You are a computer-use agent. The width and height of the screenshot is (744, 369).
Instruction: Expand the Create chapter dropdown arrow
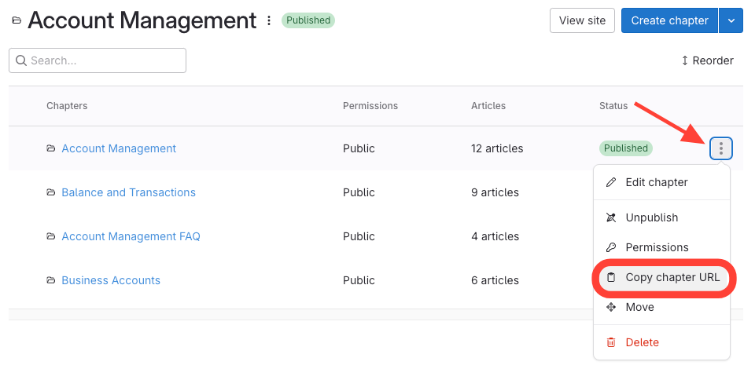[731, 20]
